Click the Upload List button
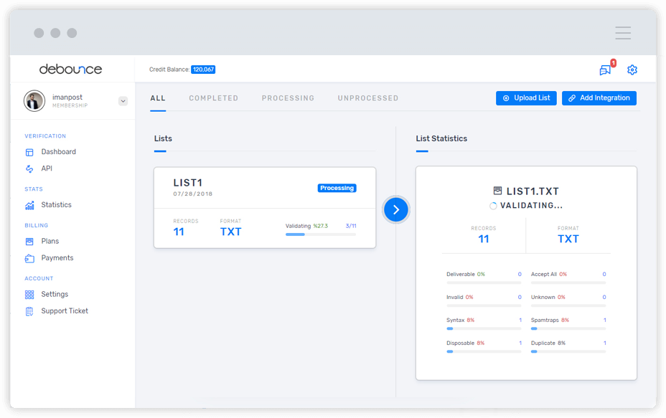Viewport: 666px width, 418px height. click(x=526, y=98)
